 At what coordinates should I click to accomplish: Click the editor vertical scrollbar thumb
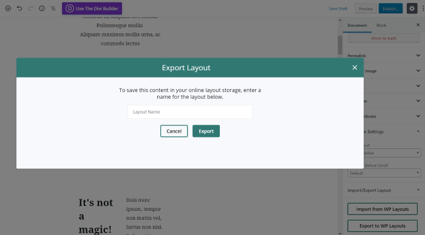click(x=340, y=45)
